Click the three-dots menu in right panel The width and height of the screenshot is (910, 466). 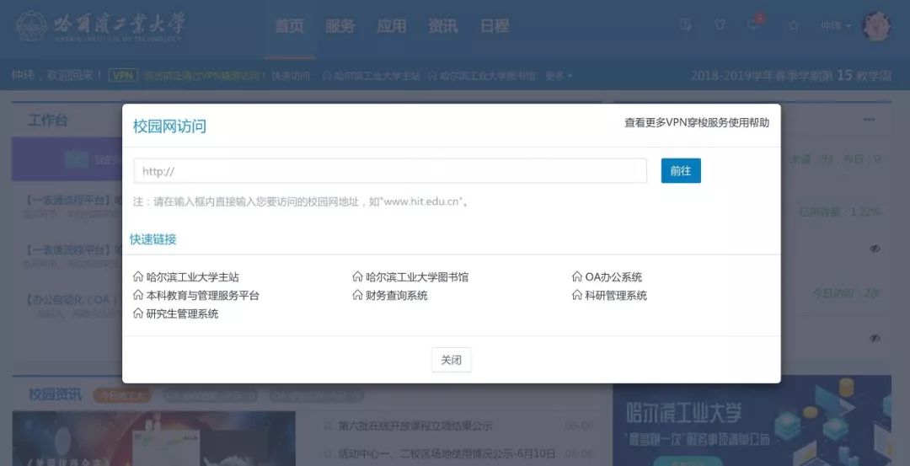(x=869, y=120)
